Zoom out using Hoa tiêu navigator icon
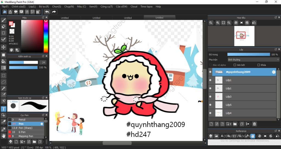The image size is (281, 149). [x=229, y=23]
